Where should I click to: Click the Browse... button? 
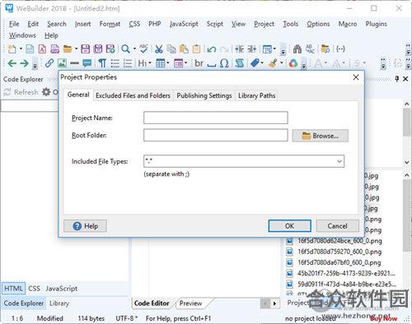[321, 136]
